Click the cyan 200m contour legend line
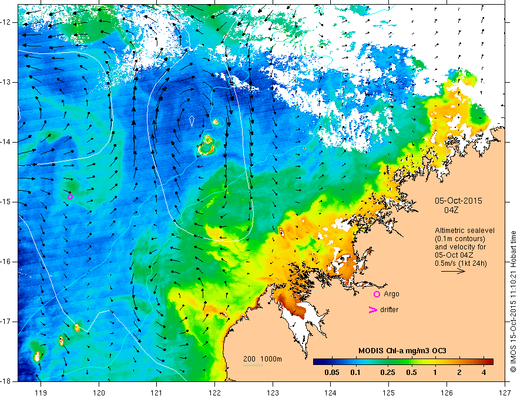The image size is (517, 399). pos(253,366)
